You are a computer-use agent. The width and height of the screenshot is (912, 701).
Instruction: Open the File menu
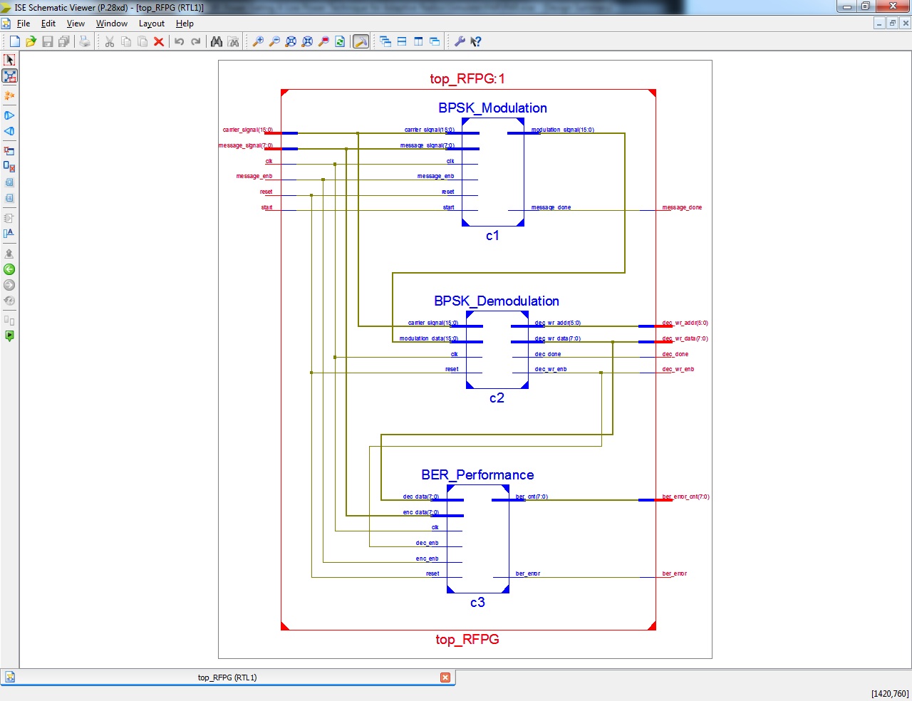coord(24,24)
